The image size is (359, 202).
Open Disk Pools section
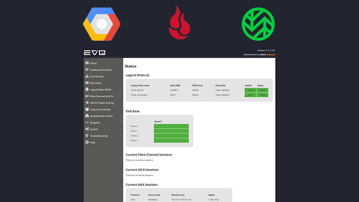pos(95,83)
